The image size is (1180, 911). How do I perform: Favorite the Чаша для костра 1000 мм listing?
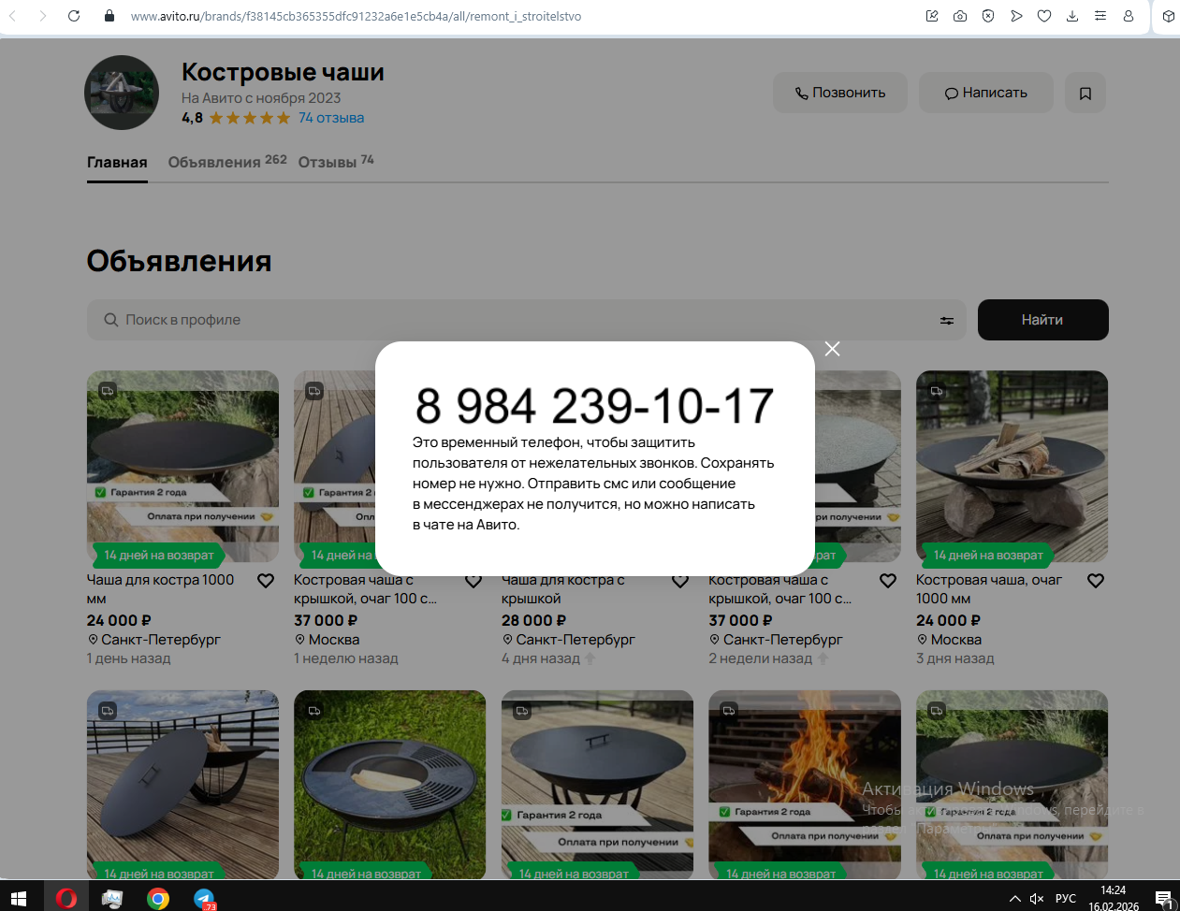pos(266,581)
